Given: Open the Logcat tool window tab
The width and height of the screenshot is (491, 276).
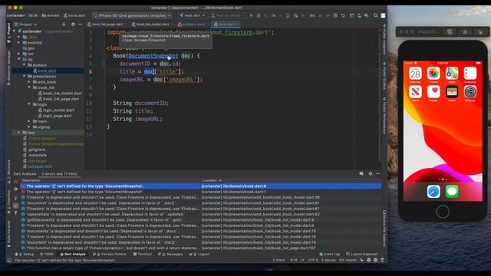Looking at the screenshot, I should tap(199, 254).
